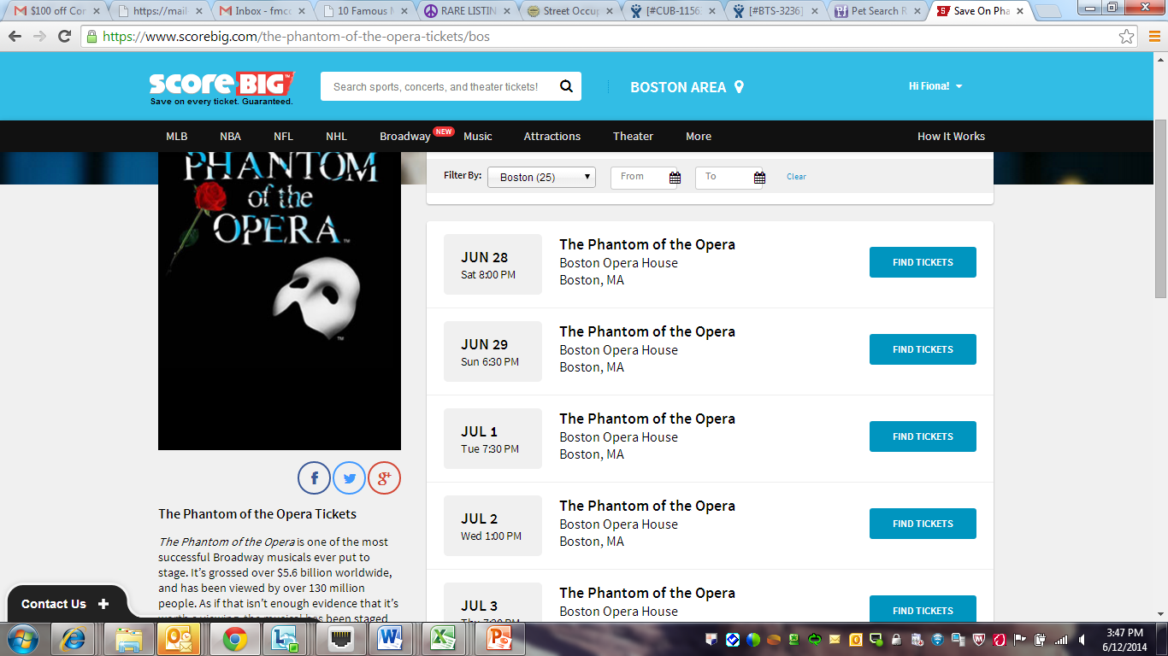The width and height of the screenshot is (1168, 656).
Task: Open Chrome from the Windows taskbar
Action: (235, 639)
